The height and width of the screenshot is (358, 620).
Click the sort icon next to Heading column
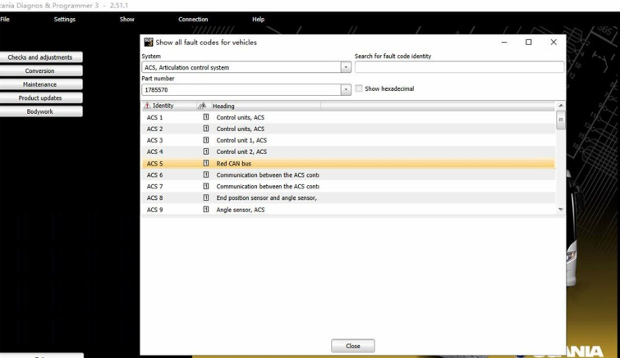(x=202, y=106)
